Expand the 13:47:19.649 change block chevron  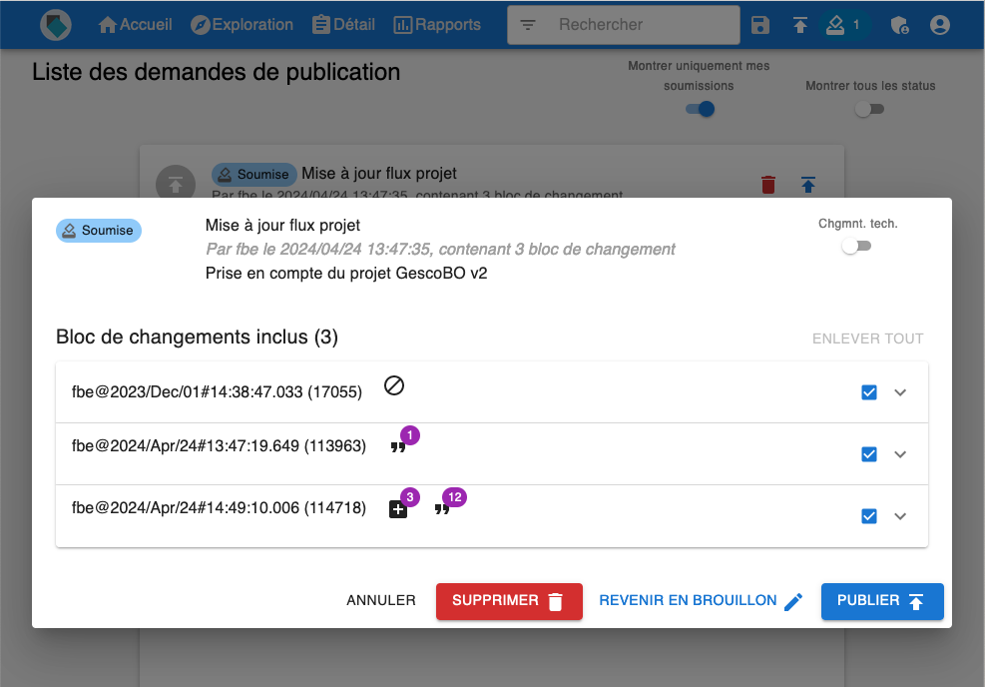click(x=900, y=454)
